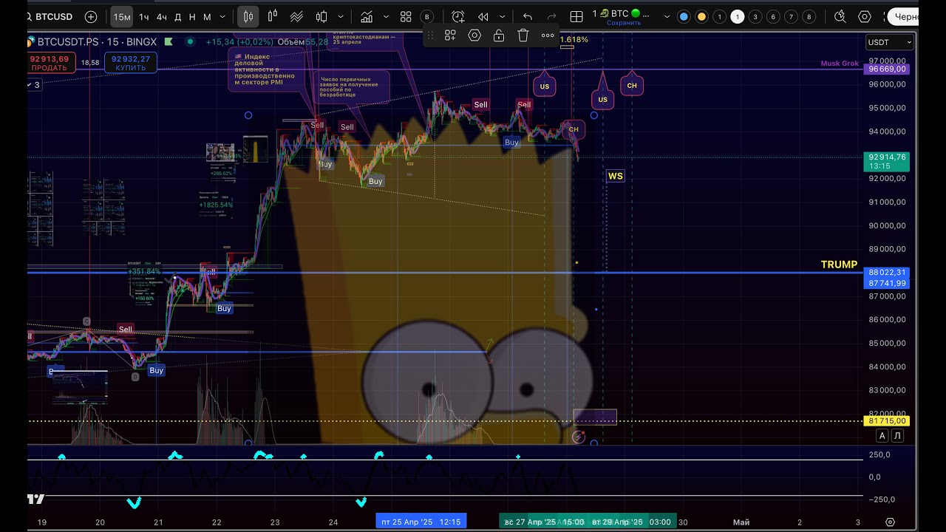Screen dimensions: 946x532
Task: Open quick search lightning icon
Action: click(840, 16)
